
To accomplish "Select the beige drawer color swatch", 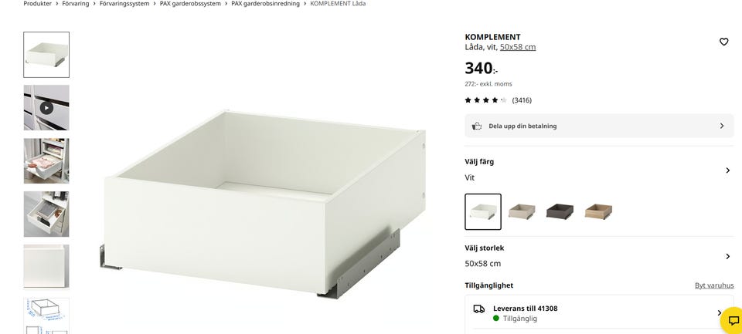I will click(x=522, y=211).
